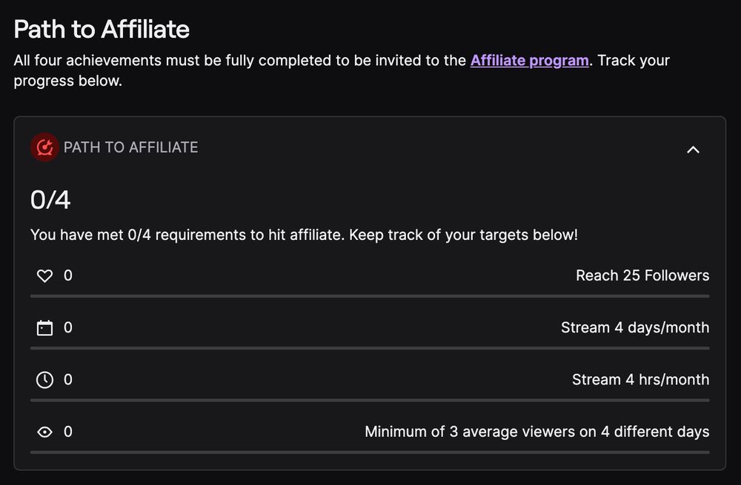Collapse the Path to Affiliate panel chevron
741x485 pixels.
(693, 150)
